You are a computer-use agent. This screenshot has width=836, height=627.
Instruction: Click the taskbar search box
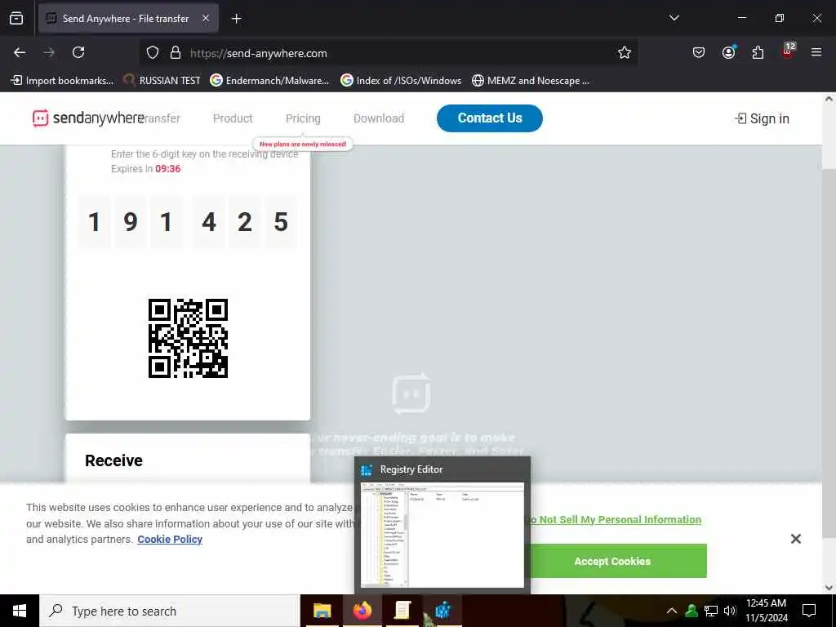[x=170, y=611]
